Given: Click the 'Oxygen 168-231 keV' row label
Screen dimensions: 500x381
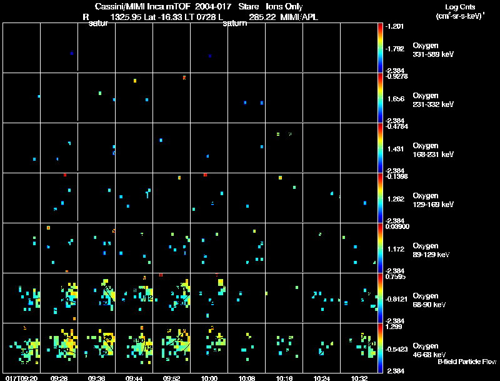Looking at the screenshot, I should (433, 150).
